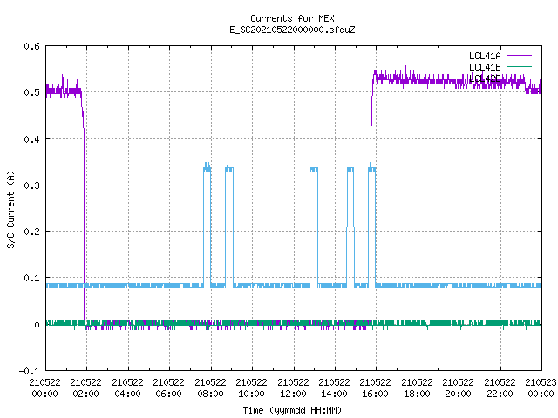The width and height of the screenshot is (558, 418).
Task: Click the x-axis tick 210522 02:00
Action: (x=85, y=388)
